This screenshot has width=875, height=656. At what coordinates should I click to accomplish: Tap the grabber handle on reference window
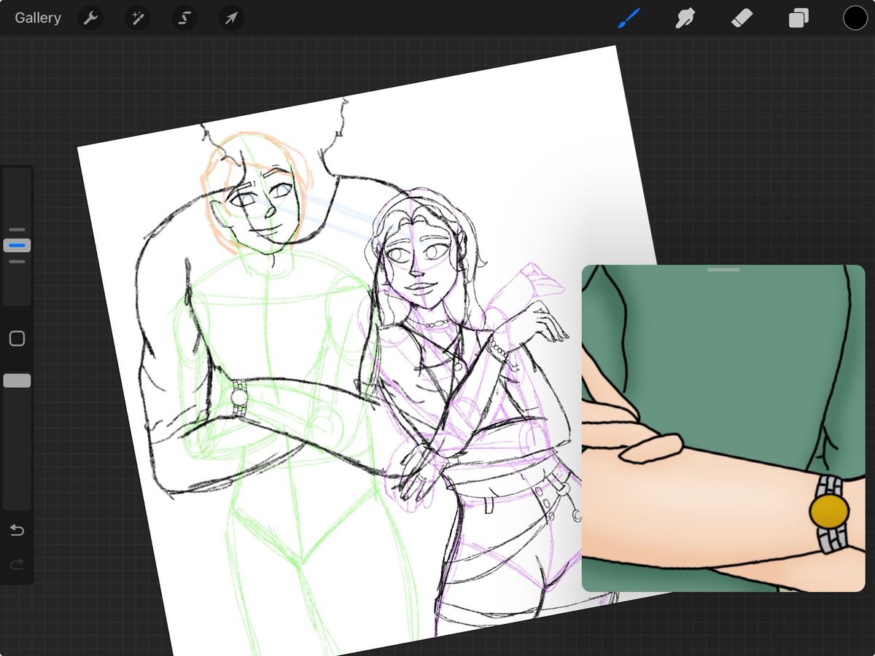723,270
